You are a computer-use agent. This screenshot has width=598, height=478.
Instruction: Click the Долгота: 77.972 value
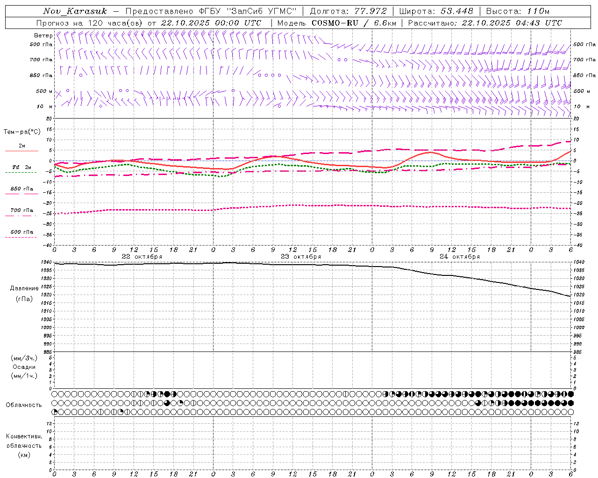point(348,11)
